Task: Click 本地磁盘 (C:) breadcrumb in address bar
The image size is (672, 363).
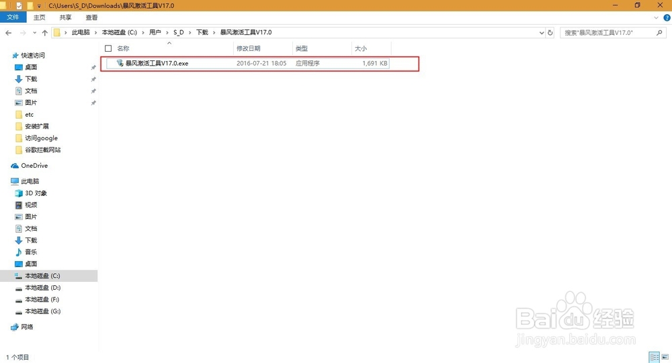Action: 119,32
